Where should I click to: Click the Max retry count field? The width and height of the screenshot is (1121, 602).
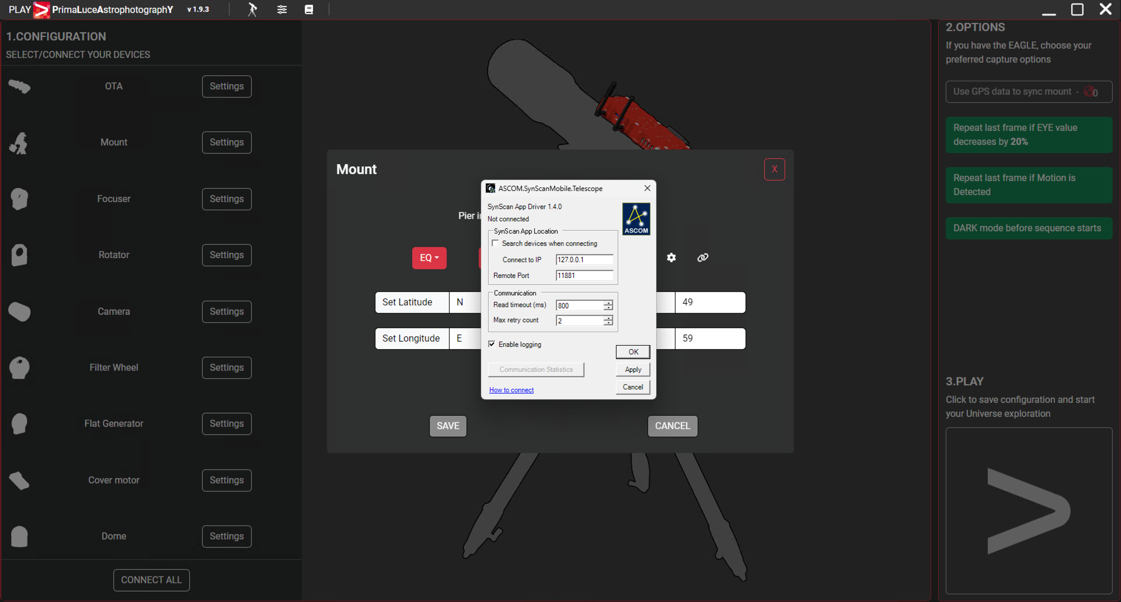(579, 321)
